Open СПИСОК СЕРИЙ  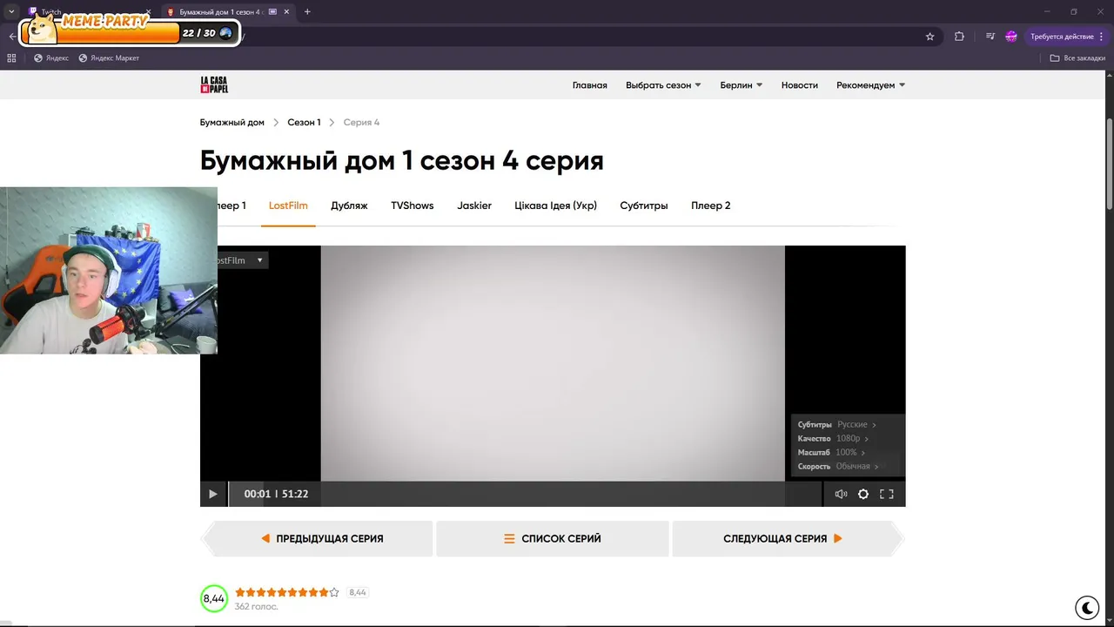(553, 539)
